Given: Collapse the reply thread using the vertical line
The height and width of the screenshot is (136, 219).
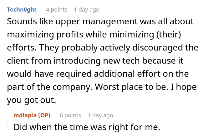Looking at the screenshot, I should click(x=7, y=123).
